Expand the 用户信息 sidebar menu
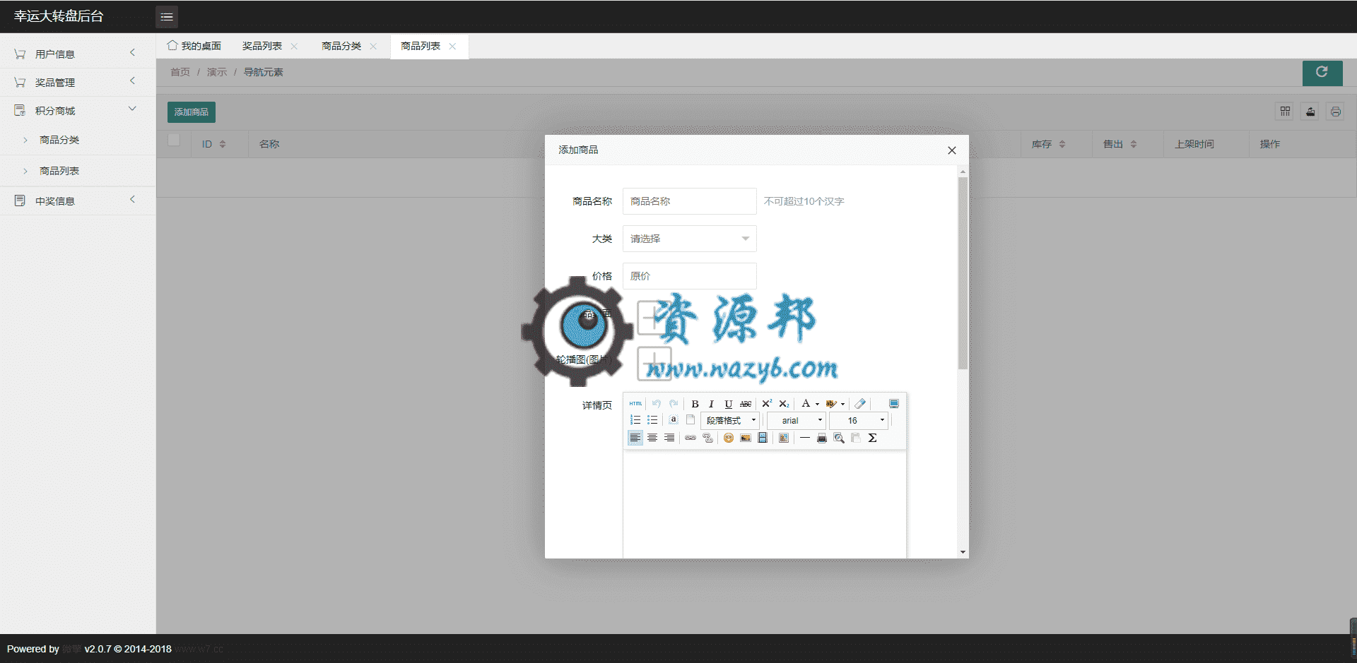This screenshot has height=663, width=1357. 78,54
